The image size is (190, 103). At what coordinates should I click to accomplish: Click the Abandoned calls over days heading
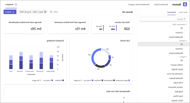[x=118, y=91]
